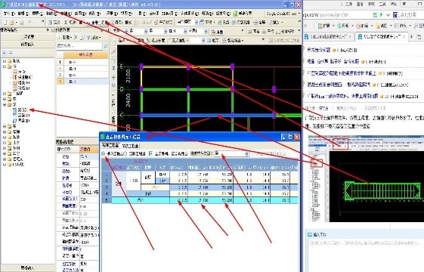Click the embedded screenshot thumbnail in browser page
This screenshot has height=272, width=424.
point(367,179)
